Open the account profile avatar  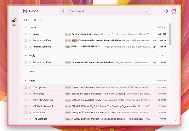coord(174,11)
